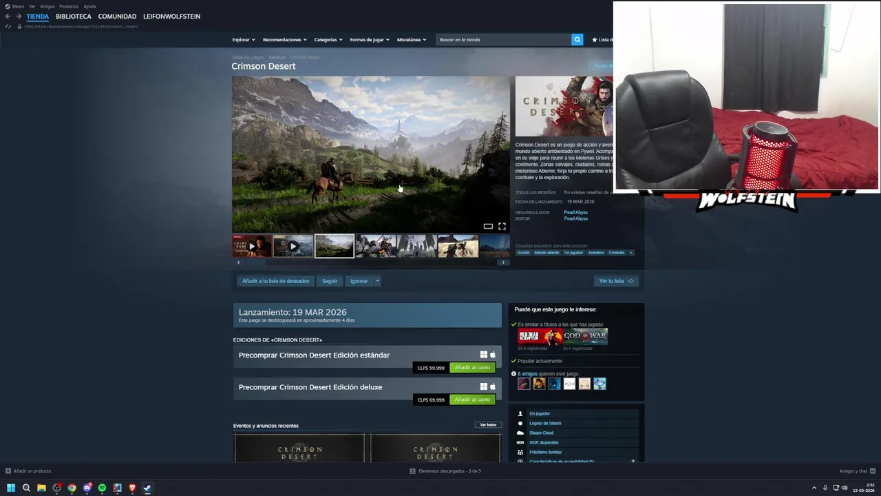Open the Ver menu
Screen dimensions: 881x496
pos(32,6)
